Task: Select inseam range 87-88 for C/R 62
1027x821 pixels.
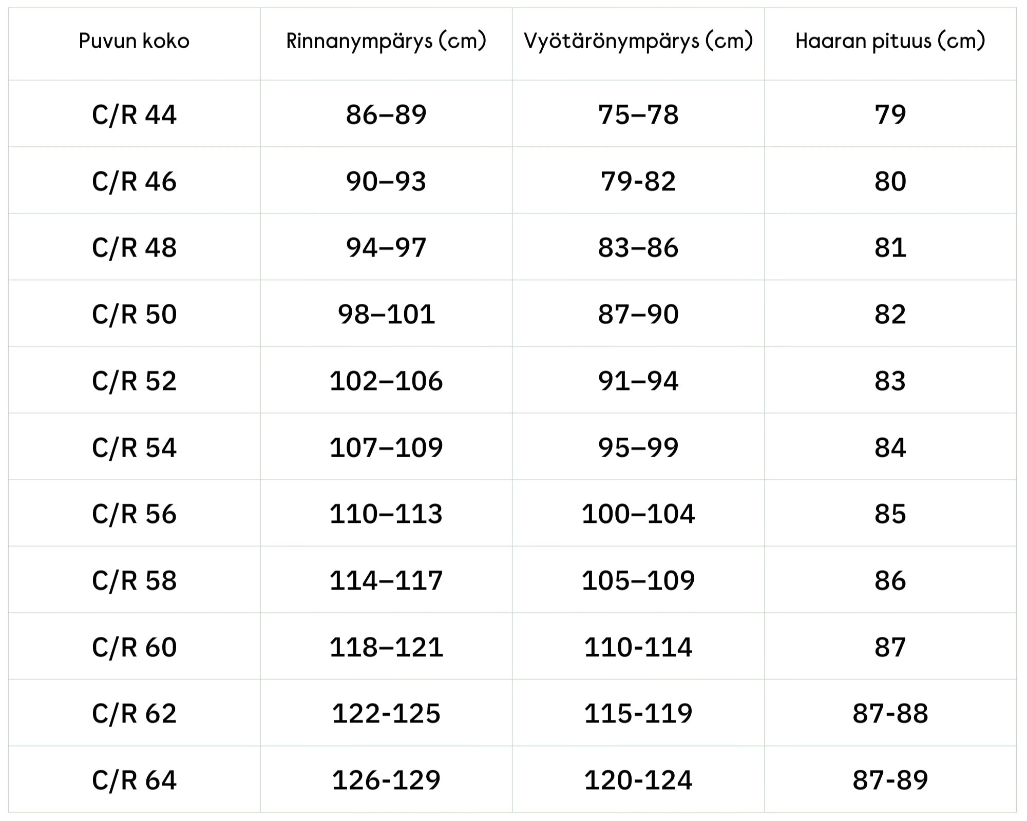Action: point(890,713)
